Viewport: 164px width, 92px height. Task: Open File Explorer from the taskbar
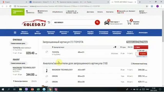(20, 89)
